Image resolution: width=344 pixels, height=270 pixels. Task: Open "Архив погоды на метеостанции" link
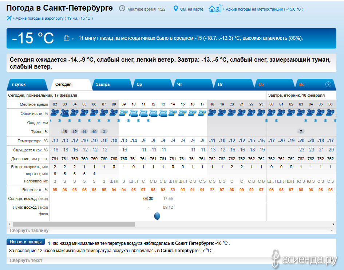[265, 9]
